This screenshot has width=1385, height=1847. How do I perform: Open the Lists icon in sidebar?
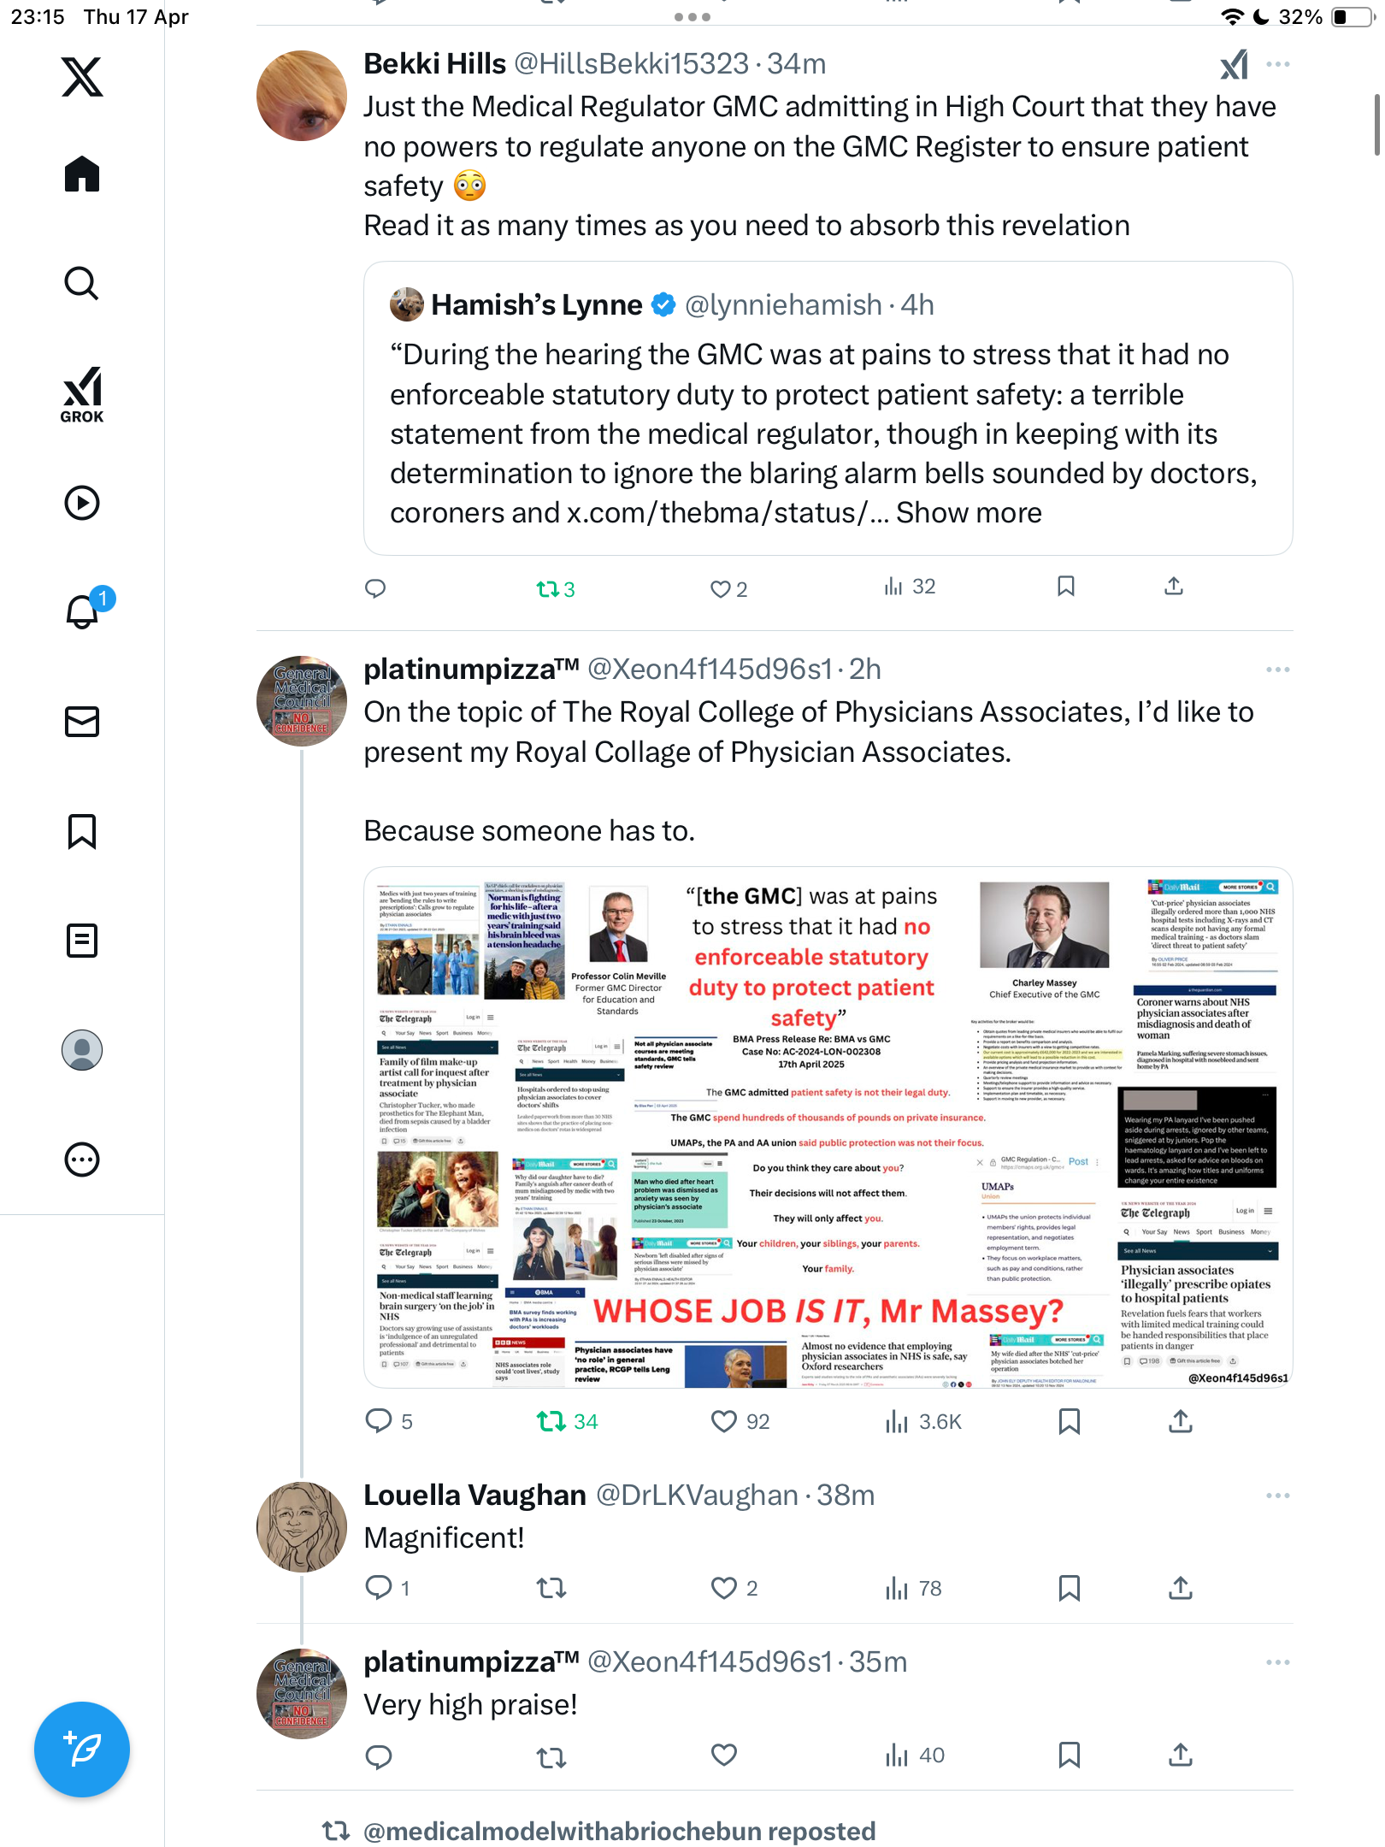[x=82, y=941]
